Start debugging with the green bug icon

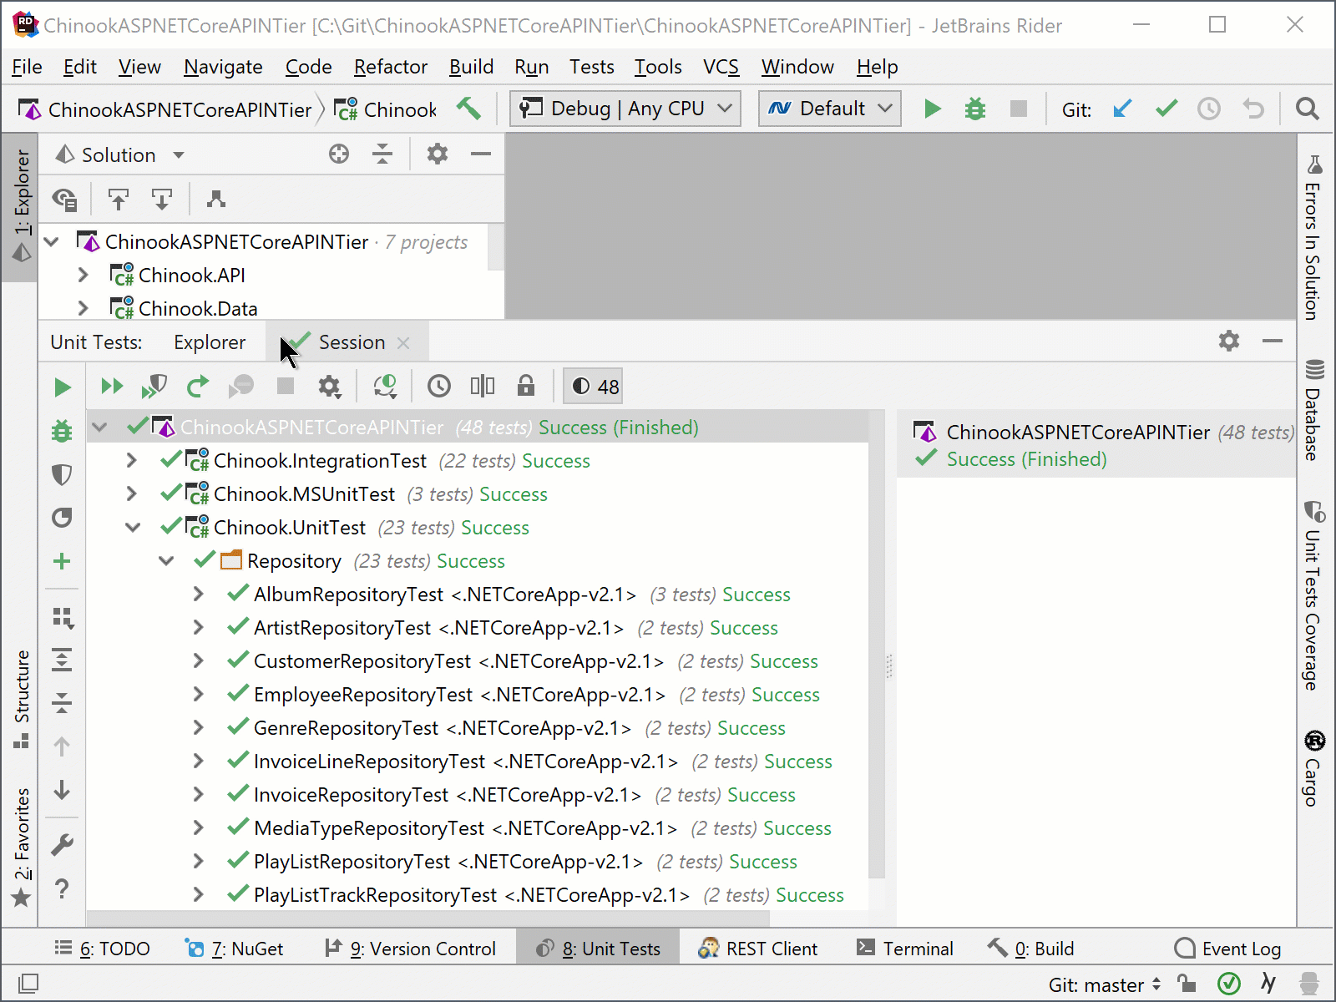(975, 109)
